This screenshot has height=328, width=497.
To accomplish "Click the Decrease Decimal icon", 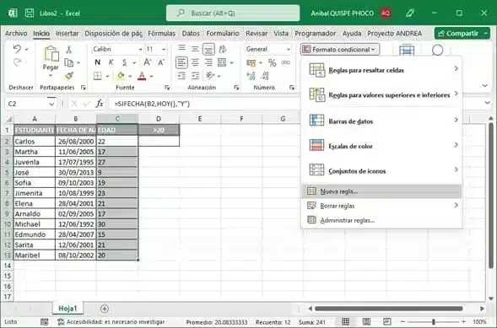I will [265, 76].
